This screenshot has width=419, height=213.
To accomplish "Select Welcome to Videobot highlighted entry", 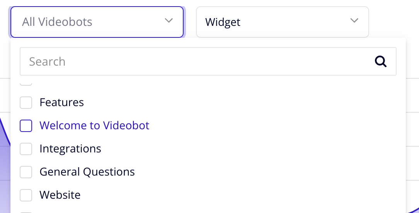I will [94, 126].
